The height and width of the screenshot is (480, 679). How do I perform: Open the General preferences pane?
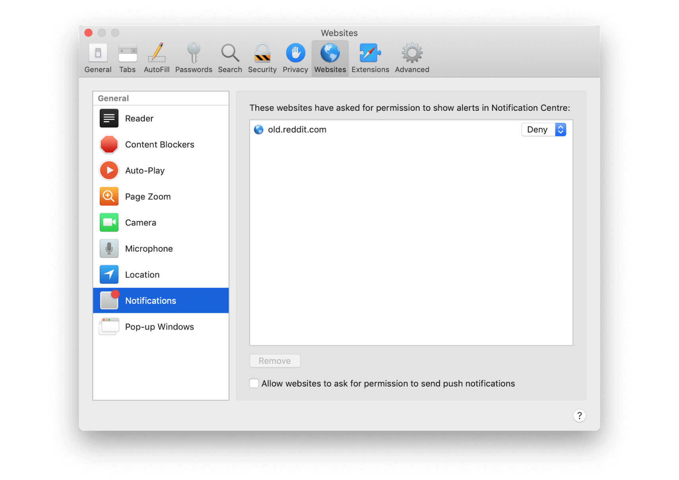[x=97, y=58]
